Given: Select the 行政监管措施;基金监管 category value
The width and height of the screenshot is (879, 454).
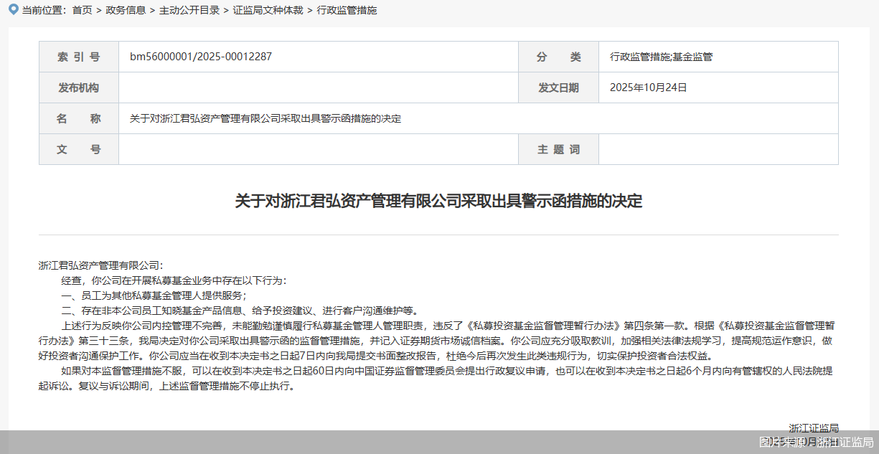Looking at the screenshot, I should click(x=661, y=57).
